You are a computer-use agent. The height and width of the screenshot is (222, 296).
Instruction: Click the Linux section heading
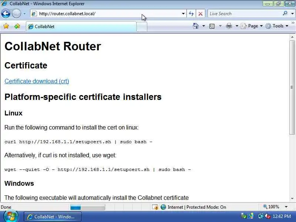point(13,113)
